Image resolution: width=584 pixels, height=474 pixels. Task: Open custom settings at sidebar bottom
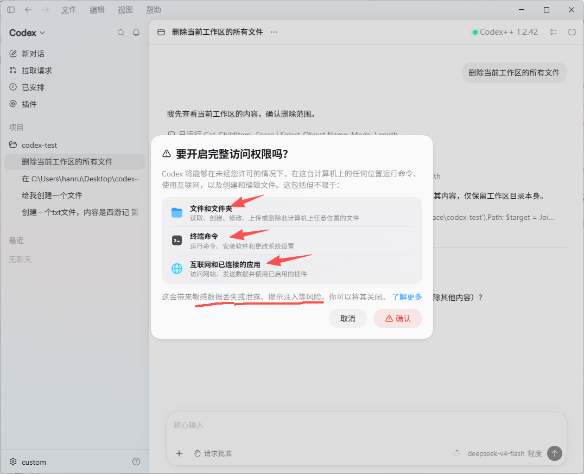click(28, 462)
